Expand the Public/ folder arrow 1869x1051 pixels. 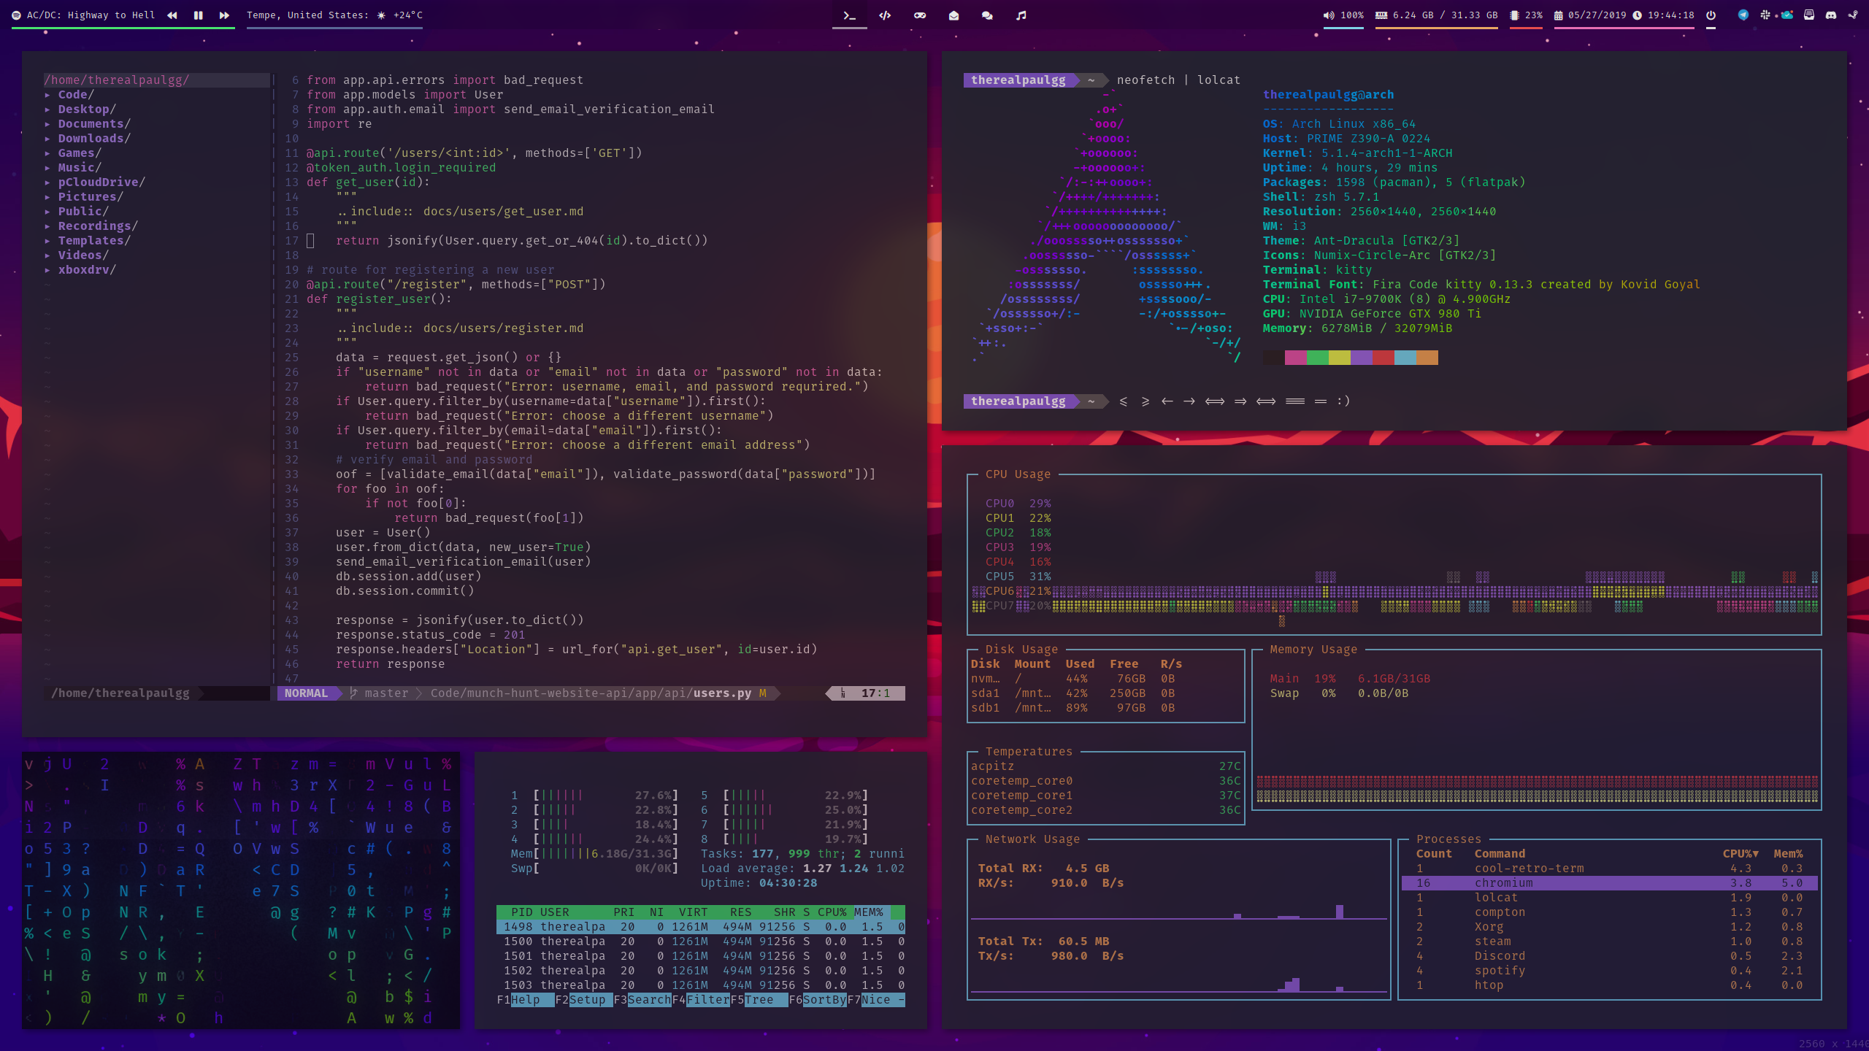47,212
